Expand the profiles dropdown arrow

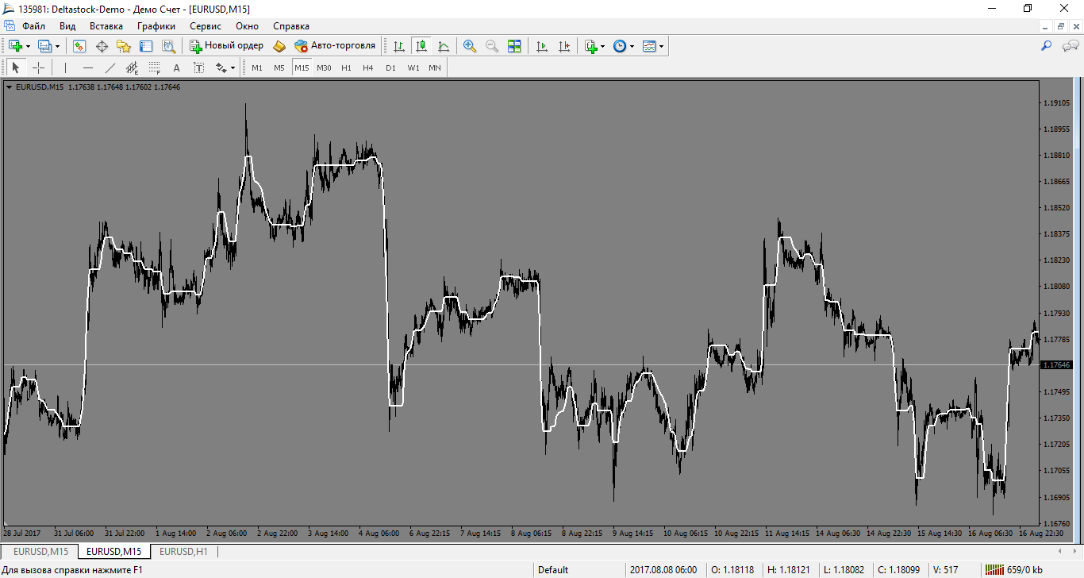(x=57, y=47)
